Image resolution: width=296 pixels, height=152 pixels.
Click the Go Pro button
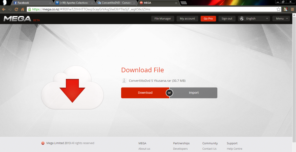208,18
